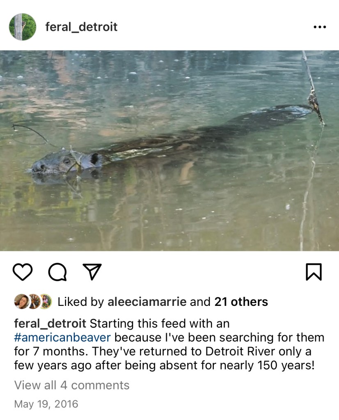Save the post with the bookmark icon
Viewport: 339px width, 420px height.
pos(314,272)
